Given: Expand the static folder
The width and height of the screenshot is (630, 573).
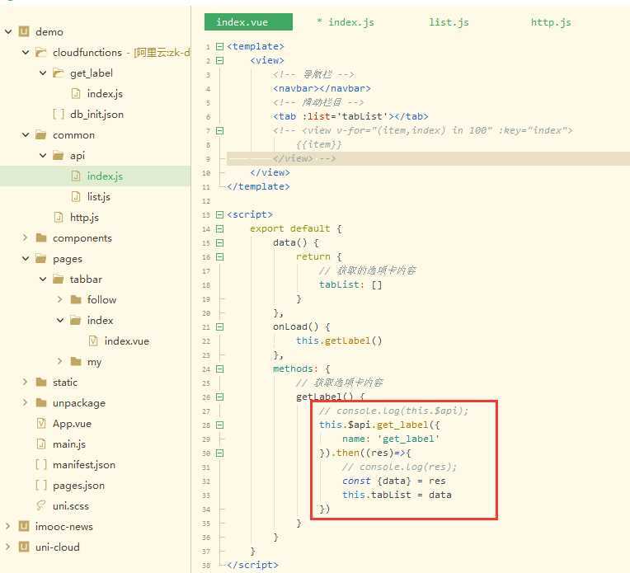Looking at the screenshot, I should coord(26,382).
